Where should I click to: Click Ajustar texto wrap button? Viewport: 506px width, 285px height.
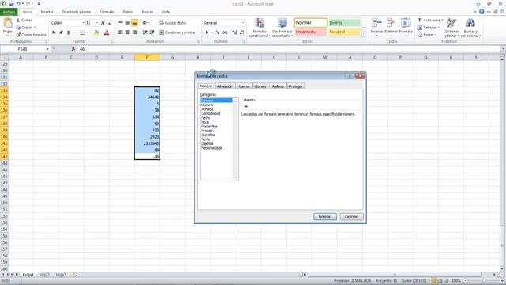coord(172,23)
